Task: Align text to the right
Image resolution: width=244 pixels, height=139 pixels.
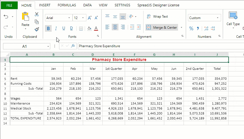Action: pos(123,27)
